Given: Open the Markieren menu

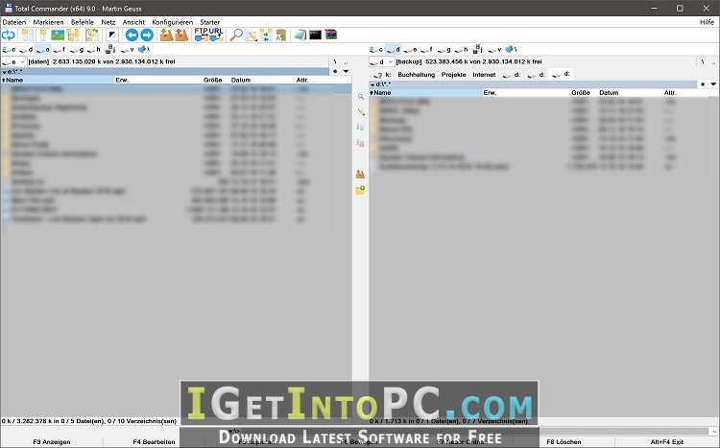Looking at the screenshot, I should click(x=48, y=22).
